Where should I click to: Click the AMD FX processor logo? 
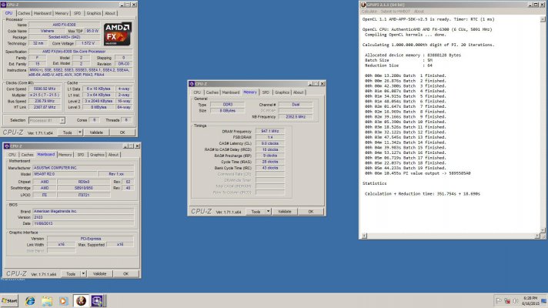click(x=118, y=34)
